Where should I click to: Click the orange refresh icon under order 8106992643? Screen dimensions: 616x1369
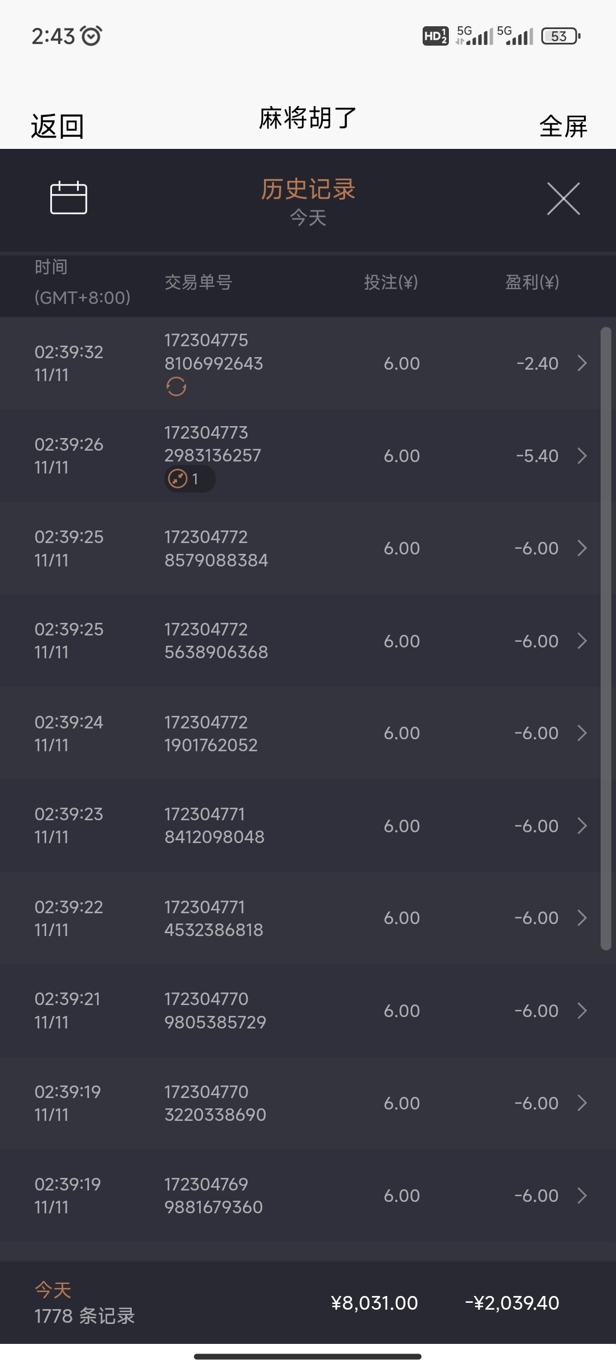pyautogui.click(x=176, y=387)
